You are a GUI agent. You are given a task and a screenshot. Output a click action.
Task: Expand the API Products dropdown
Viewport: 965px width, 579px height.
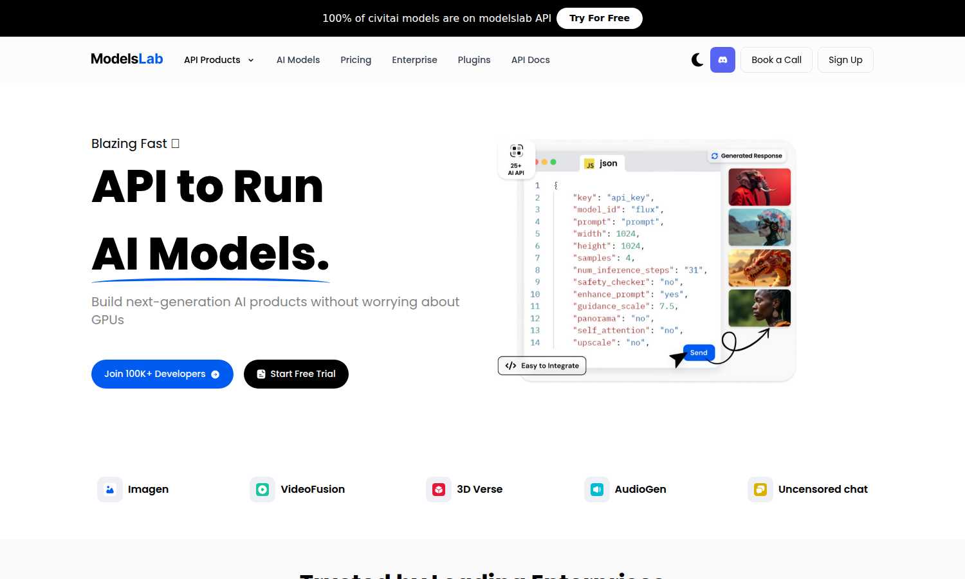tap(219, 60)
